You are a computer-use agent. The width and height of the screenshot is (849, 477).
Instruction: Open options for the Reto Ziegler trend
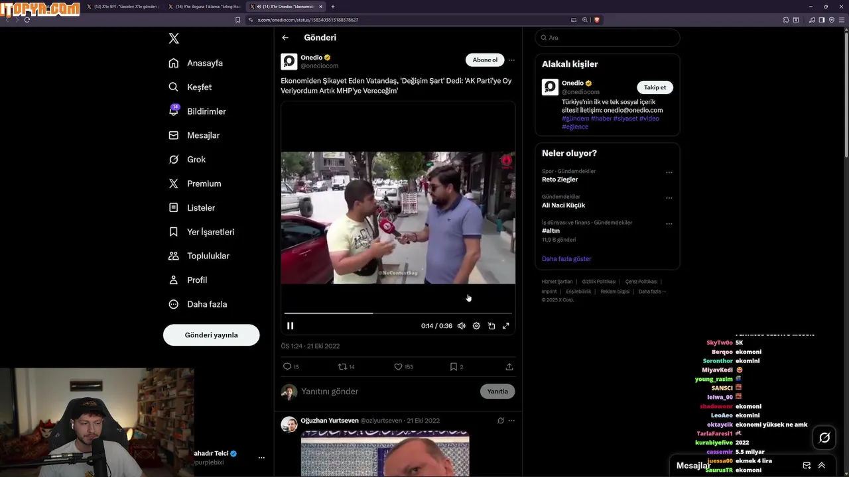tap(669, 172)
